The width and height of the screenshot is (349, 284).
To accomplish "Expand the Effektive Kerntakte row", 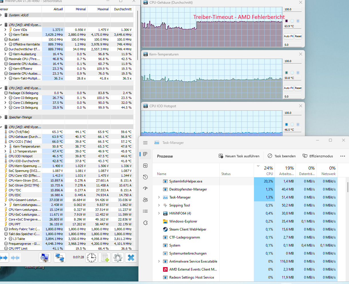I will (5, 44).
